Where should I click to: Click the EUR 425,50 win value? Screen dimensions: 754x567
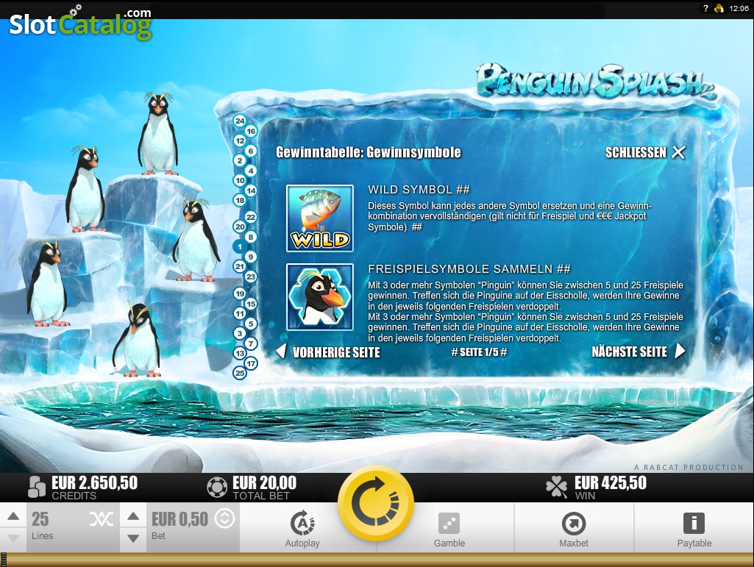611,482
